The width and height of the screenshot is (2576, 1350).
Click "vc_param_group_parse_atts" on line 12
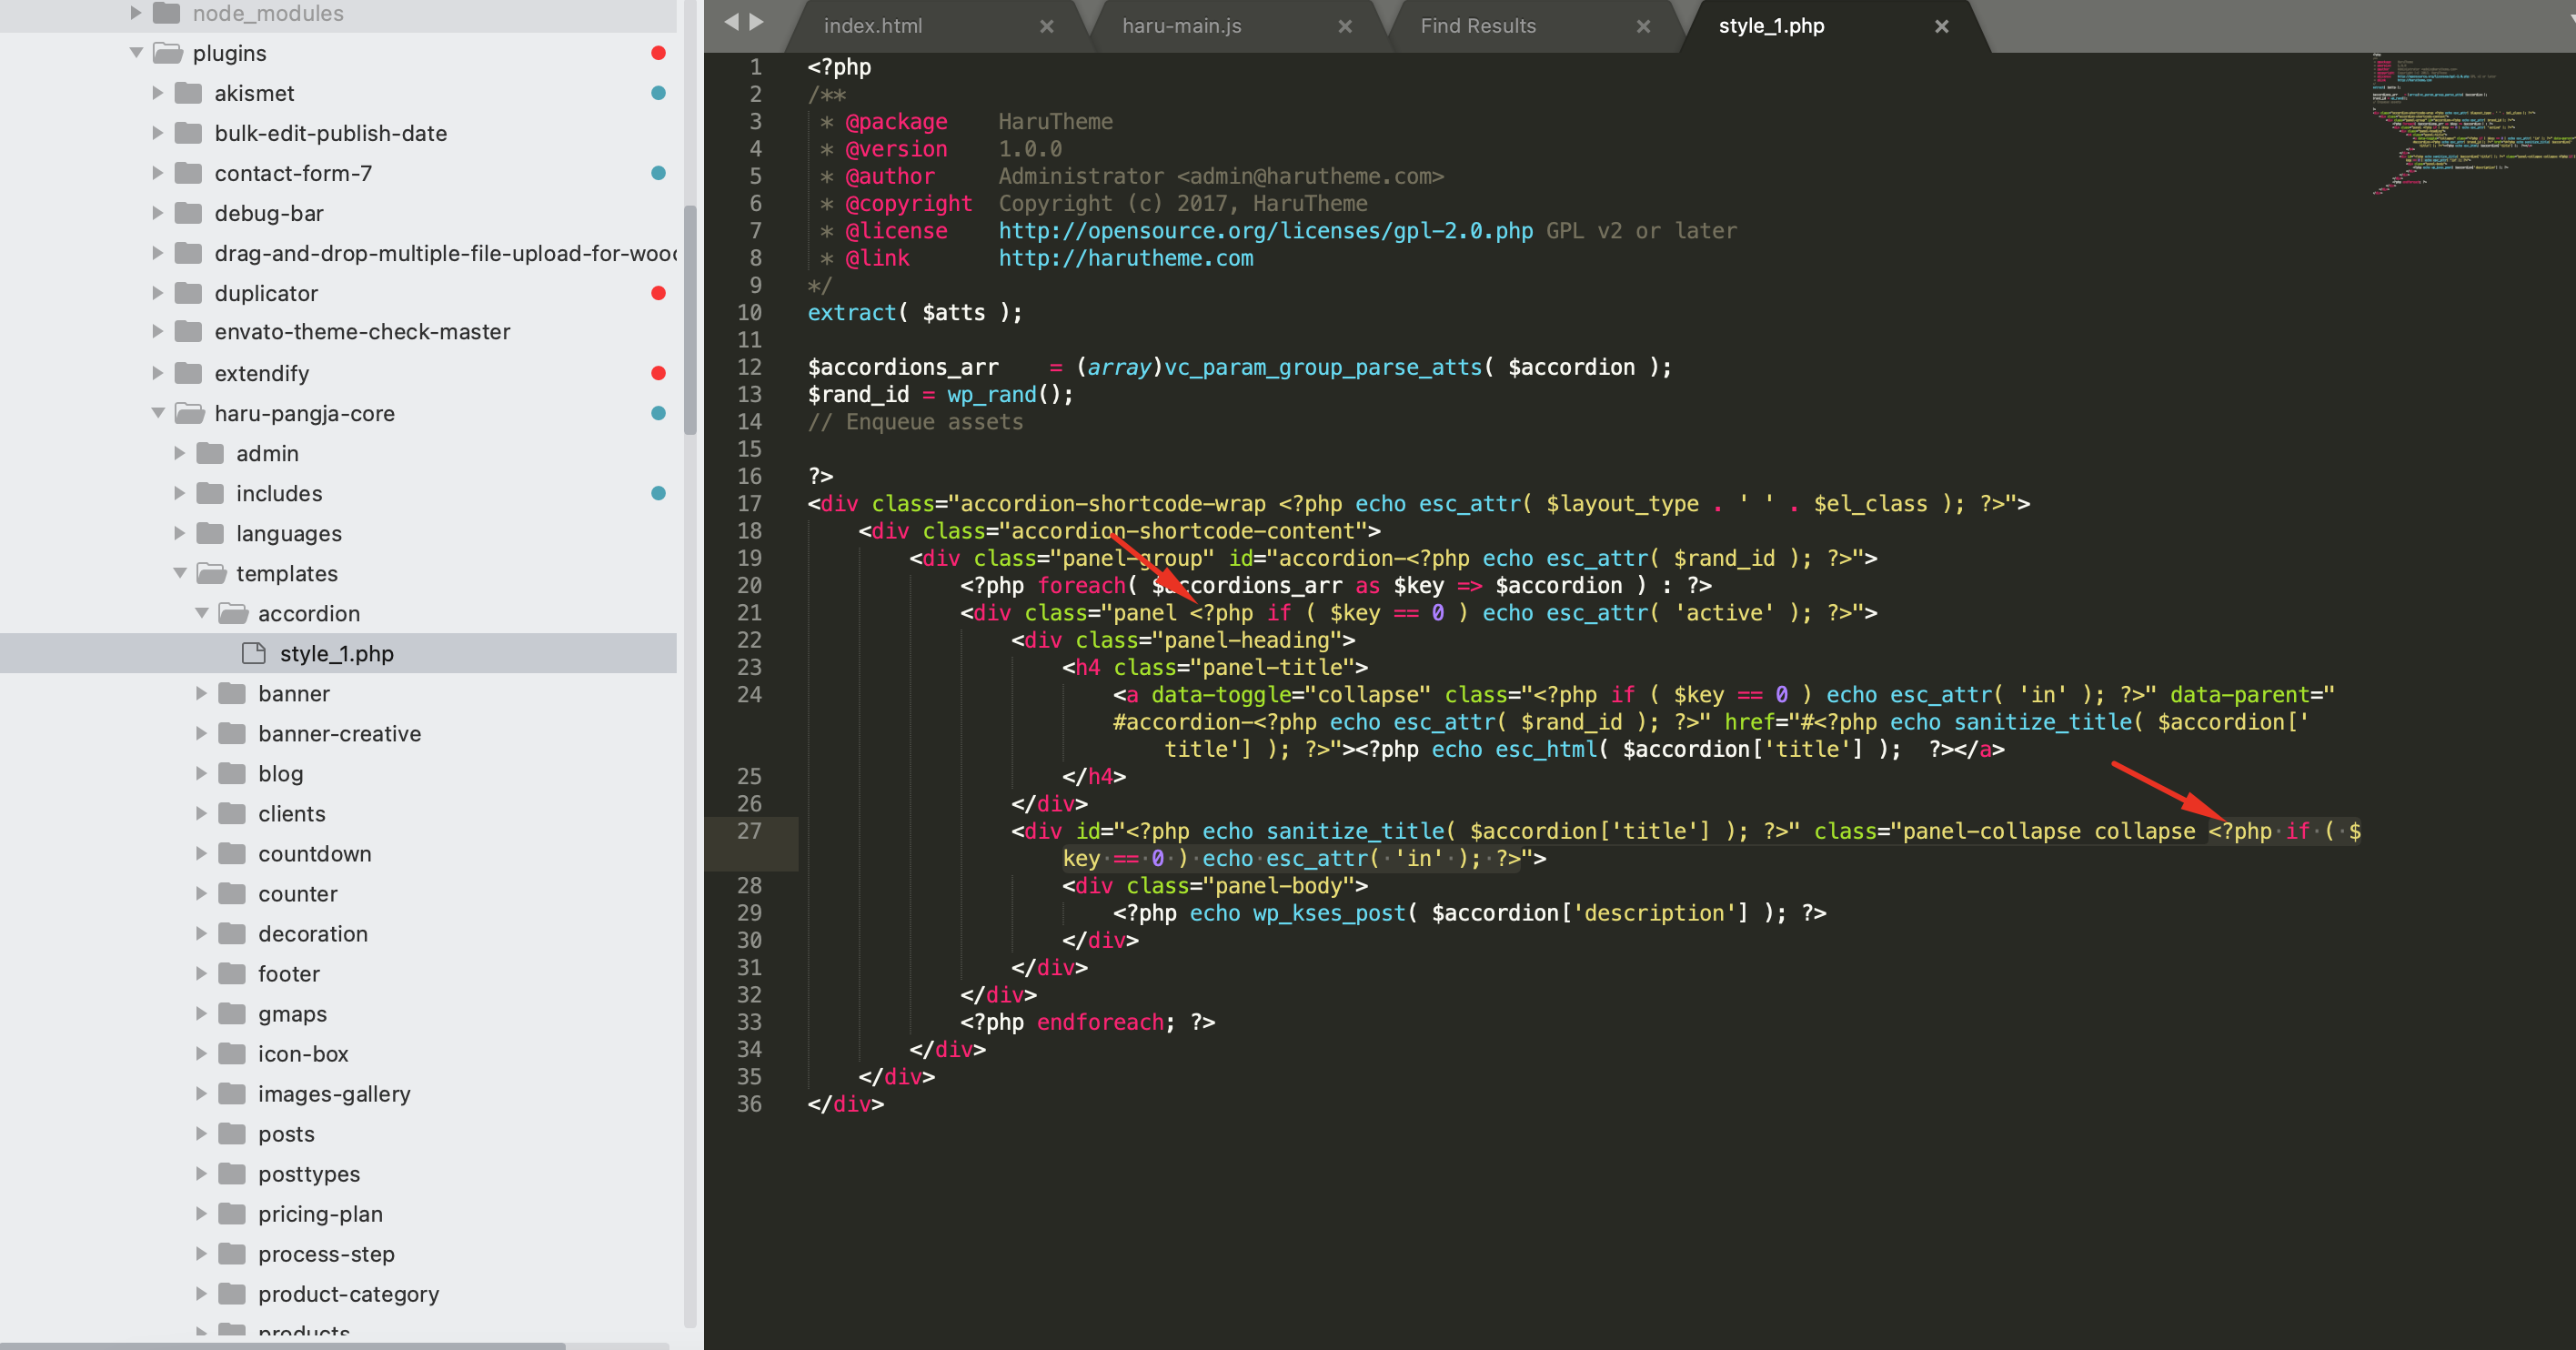click(1322, 368)
